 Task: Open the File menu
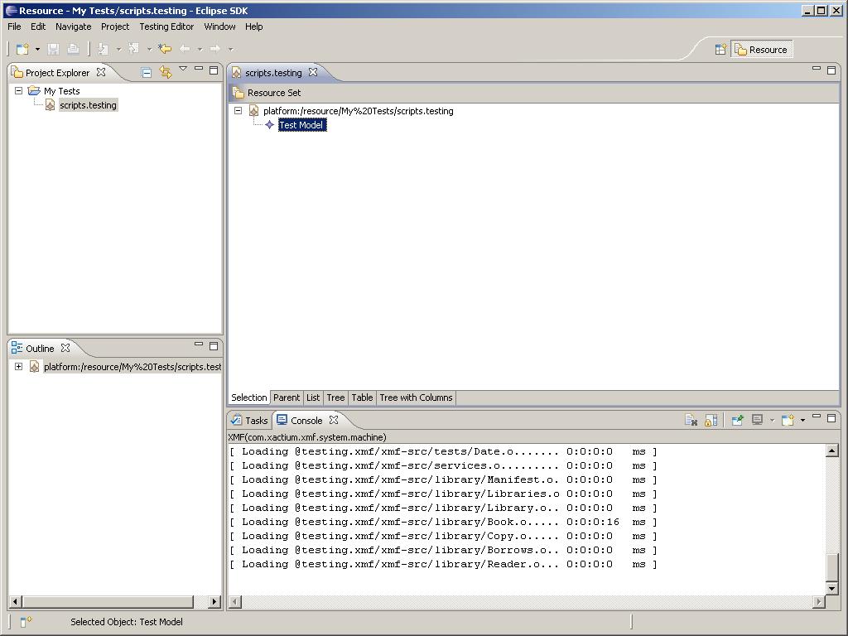14,26
